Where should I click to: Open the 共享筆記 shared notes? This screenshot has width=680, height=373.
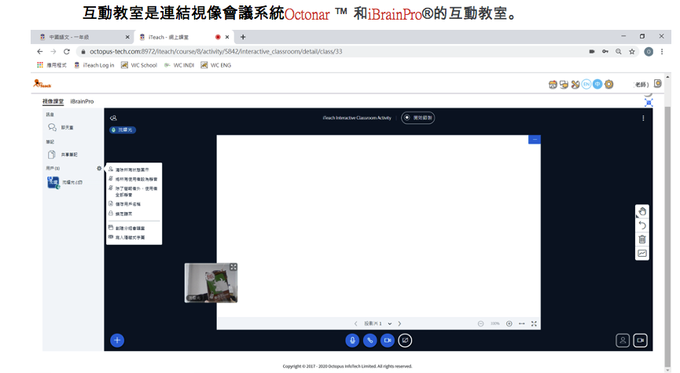click(63, 155)
